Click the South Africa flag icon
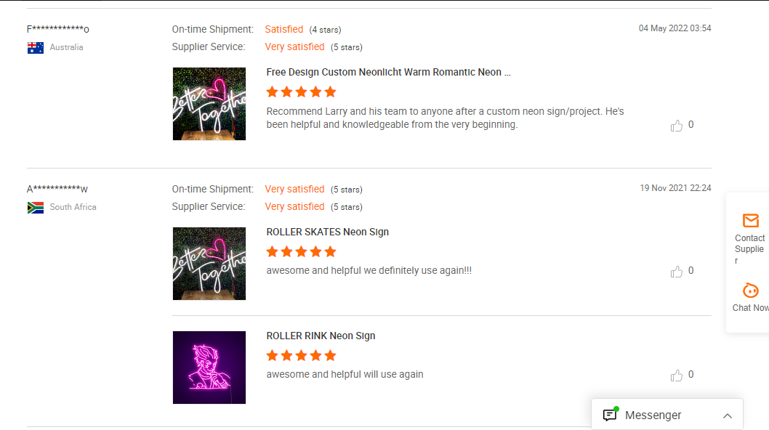This screenshot has height=430, width=769. (36, 208)
